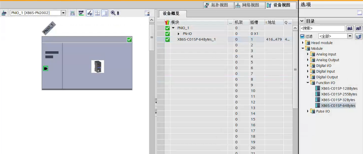
Task: Click the search up binoculars icon
Action: [358, 29]
